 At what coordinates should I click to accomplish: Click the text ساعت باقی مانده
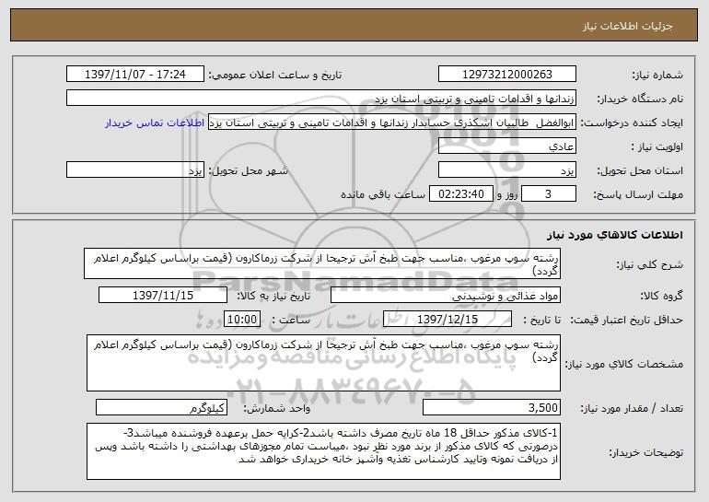[x=383, y=194]
